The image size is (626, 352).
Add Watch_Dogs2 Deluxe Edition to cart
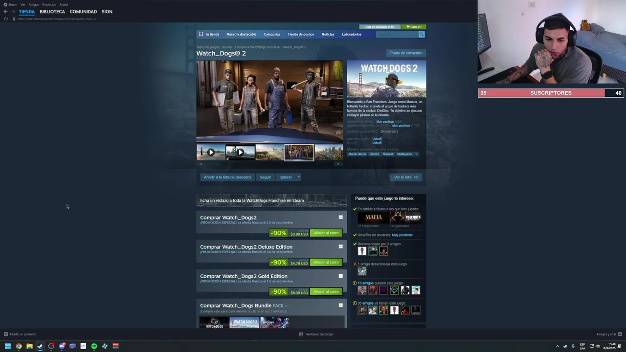[326, 262]
